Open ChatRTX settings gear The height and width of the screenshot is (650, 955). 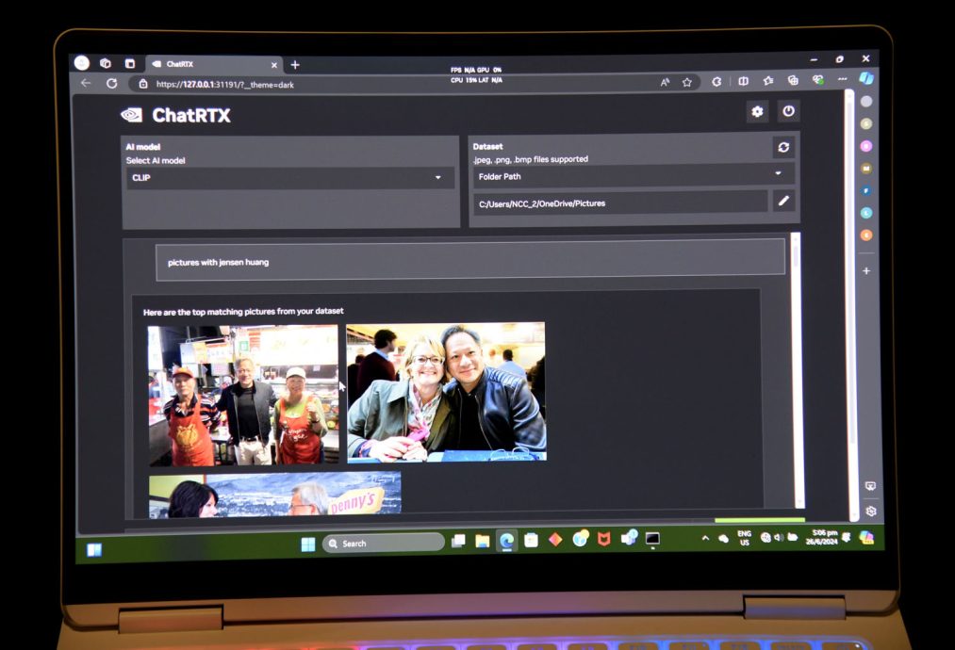pyautogui.click(x=757, y=112)
